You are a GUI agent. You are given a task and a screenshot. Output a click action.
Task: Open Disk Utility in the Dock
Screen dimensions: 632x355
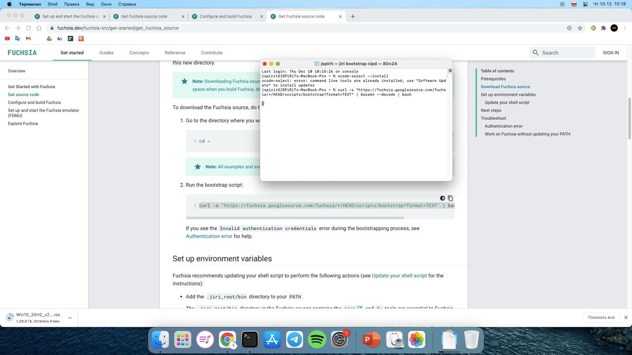[394, 339]
